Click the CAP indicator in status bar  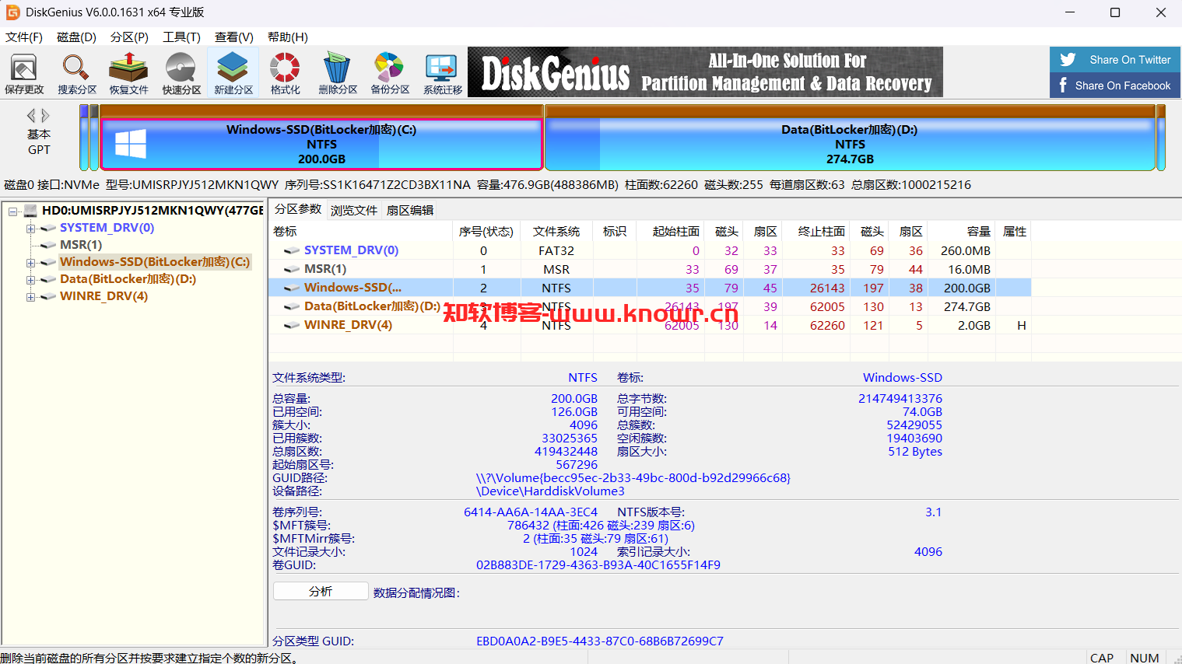click(x=1102, y=658)
